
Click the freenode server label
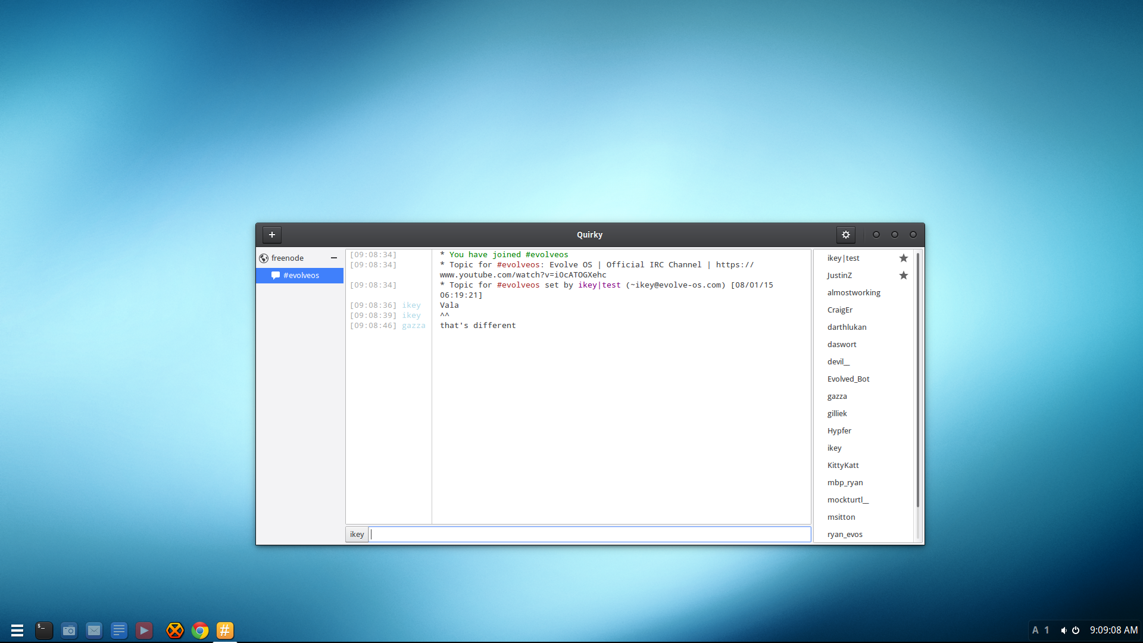click(x=288, y=258)
